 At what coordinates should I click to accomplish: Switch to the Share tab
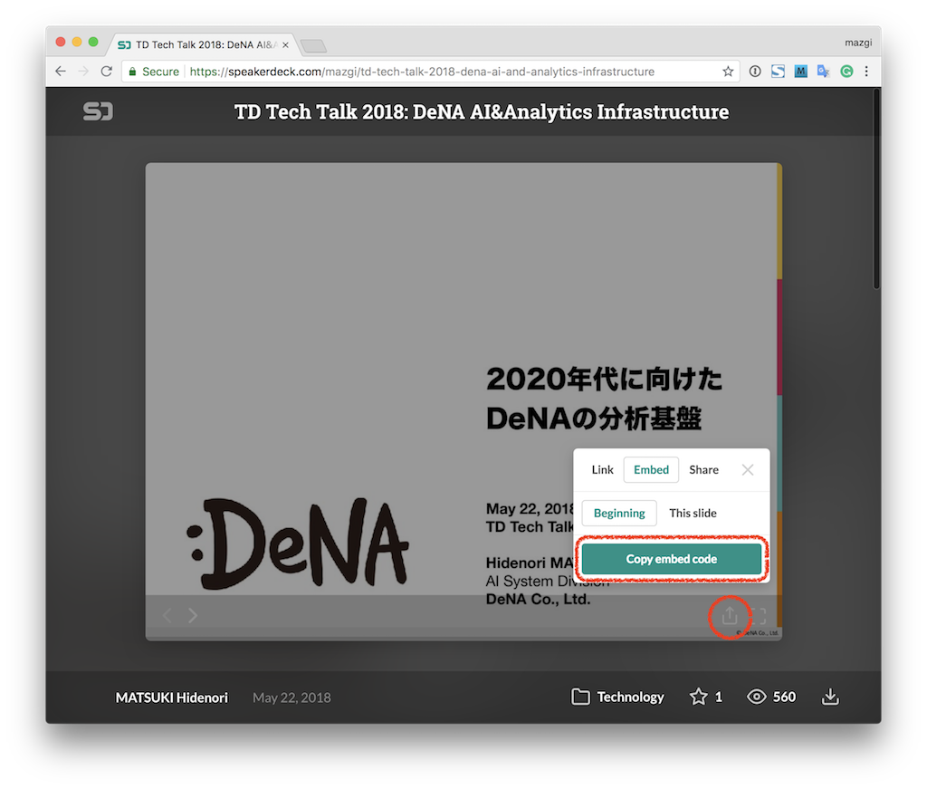click(703, 469)
